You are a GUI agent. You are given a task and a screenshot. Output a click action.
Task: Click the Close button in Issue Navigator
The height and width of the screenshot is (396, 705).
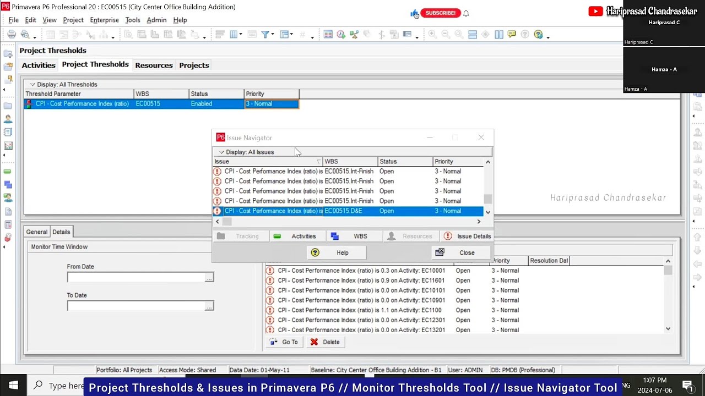pyautogui.click(x=461, y=252)
